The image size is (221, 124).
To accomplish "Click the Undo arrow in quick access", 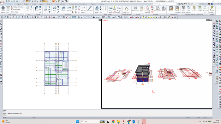I will (20, 1).
